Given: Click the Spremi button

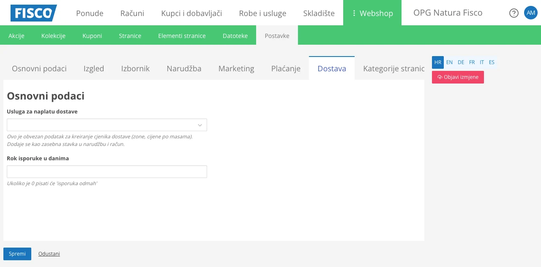Looking at the screenshot, I should point(17,254).
